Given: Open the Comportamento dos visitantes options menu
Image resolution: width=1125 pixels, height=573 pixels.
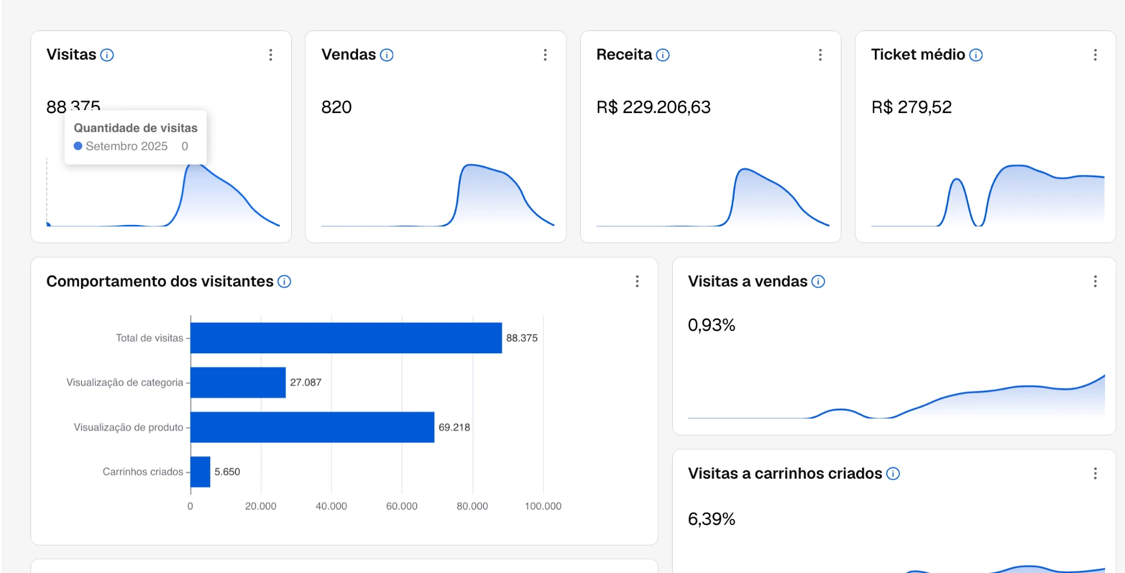Looking at the screenshot, I should click(637, 282).
